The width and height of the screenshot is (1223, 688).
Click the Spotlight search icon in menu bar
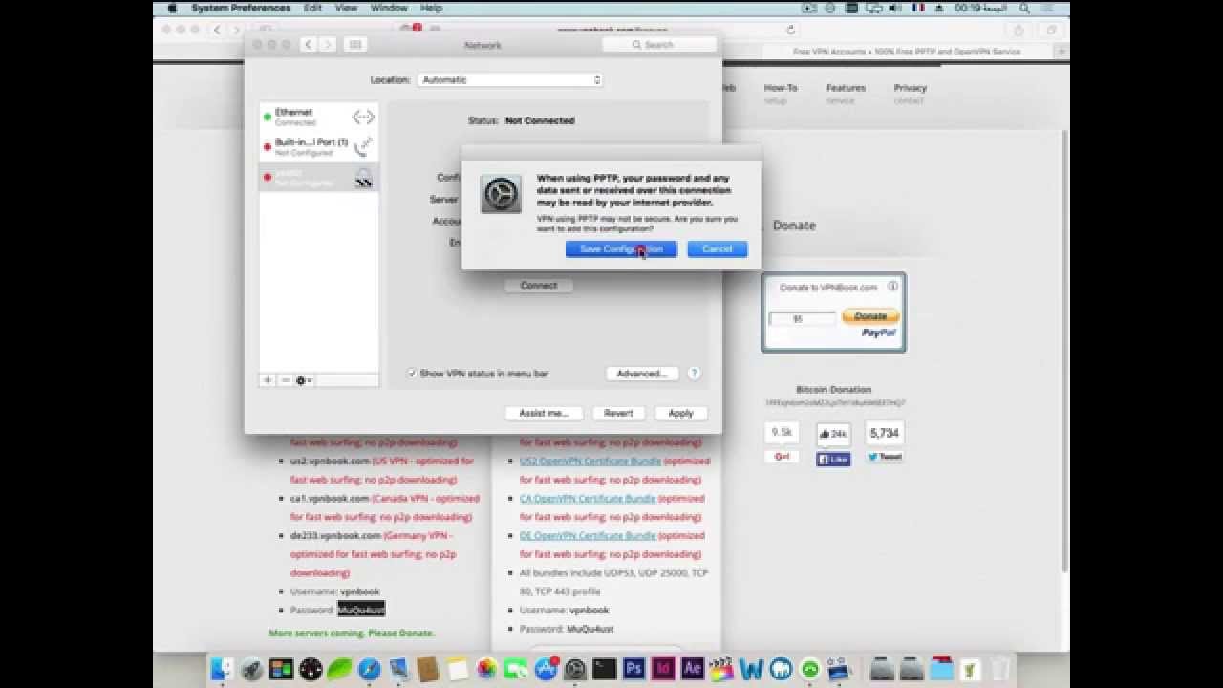tap(1024, 8)
